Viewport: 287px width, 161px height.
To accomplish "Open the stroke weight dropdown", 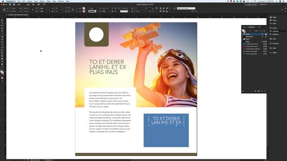I will (x=93, y=8).
